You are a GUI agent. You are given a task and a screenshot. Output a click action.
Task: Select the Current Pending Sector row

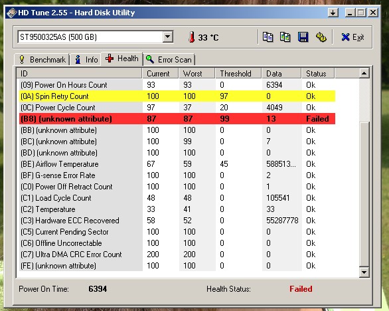pos(177,232)
